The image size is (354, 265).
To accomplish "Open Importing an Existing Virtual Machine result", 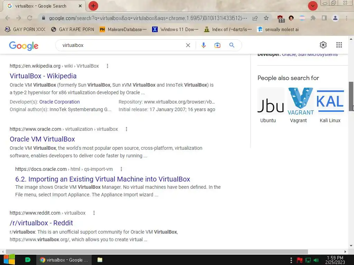I will pyautogui.click(x=102, y=179).
